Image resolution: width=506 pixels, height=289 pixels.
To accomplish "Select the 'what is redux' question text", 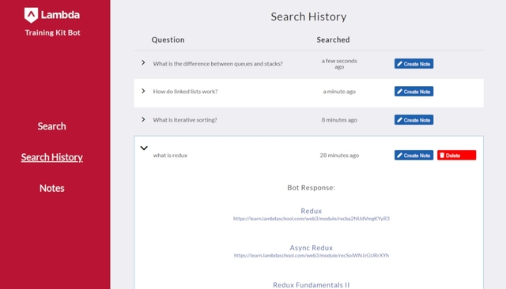I will click(170, 156).
